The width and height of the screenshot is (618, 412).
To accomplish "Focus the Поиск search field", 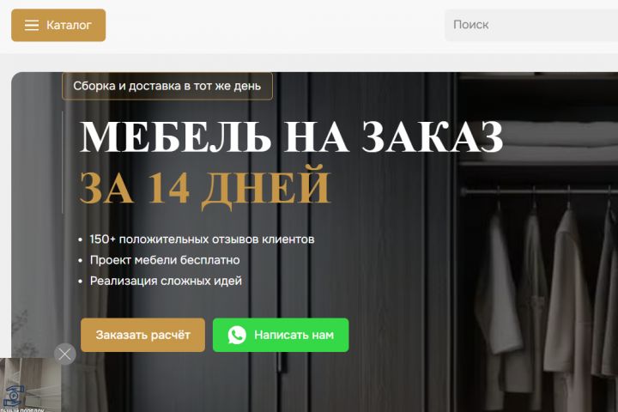I will pos(531,25).
